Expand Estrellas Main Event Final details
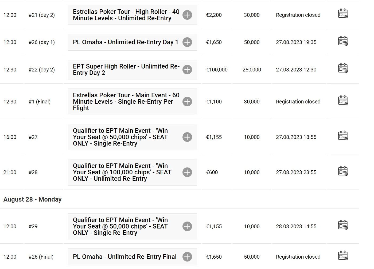The width and height of the screenshot is (374, 269). [187, 102]
